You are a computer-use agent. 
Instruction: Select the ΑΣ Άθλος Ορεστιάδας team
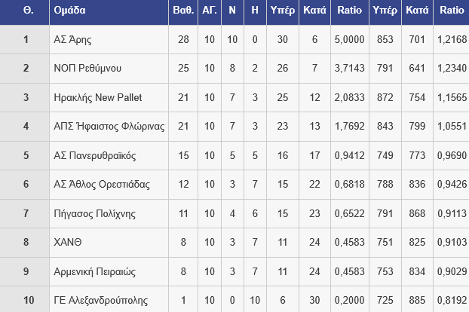pyautogui.click(x=103, y=185)
